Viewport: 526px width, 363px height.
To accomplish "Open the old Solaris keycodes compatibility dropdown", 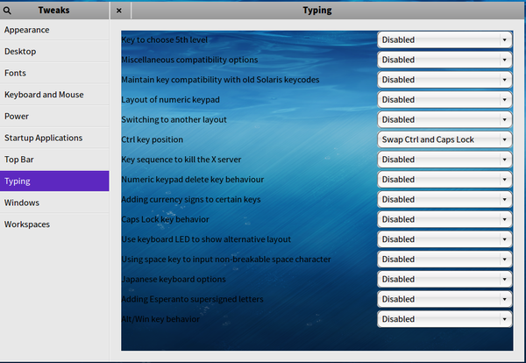I will coord(444,80).
